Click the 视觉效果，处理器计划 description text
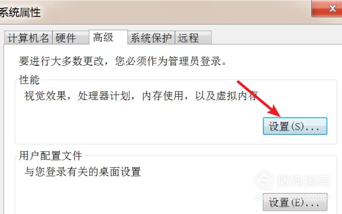The width and height of the screenshot is (342, 214). [141, 95]
